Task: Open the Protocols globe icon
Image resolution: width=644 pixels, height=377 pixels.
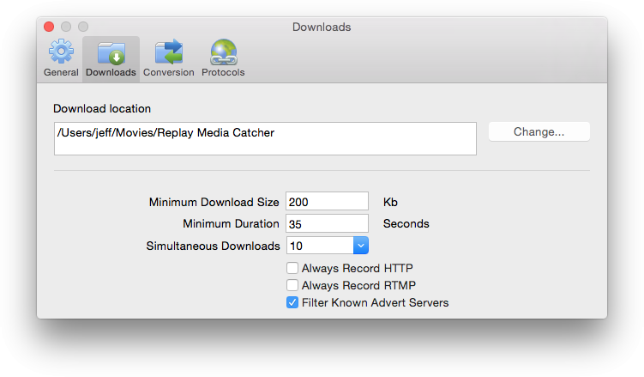Action: click(x=224, y=52)
